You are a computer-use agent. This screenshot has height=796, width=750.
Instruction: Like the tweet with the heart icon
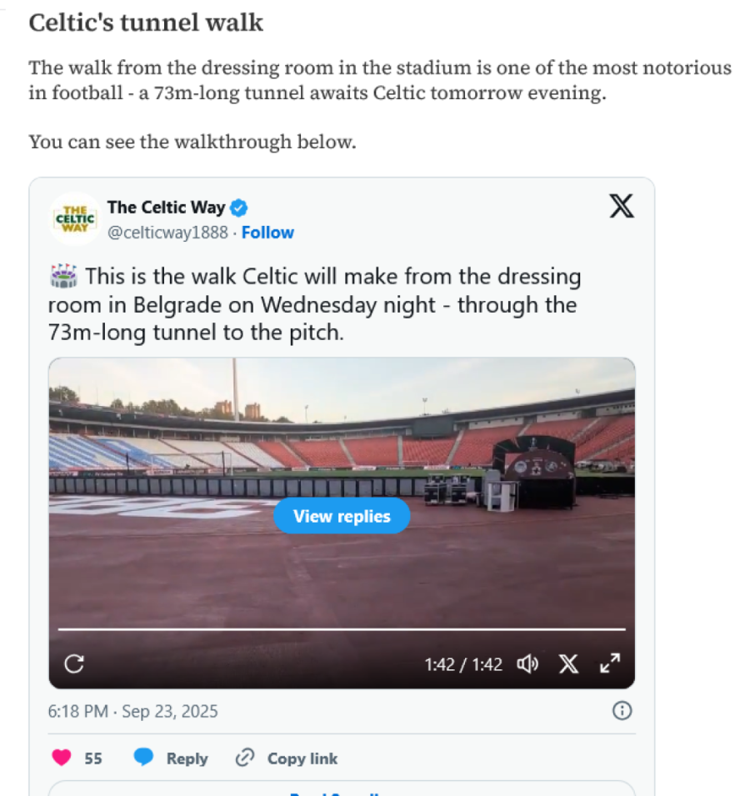coord(62,758)
